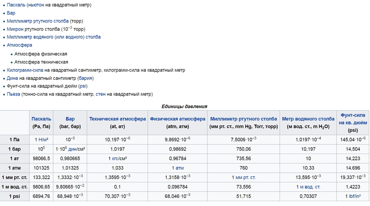Click the Дина link

tap(13, 78)
